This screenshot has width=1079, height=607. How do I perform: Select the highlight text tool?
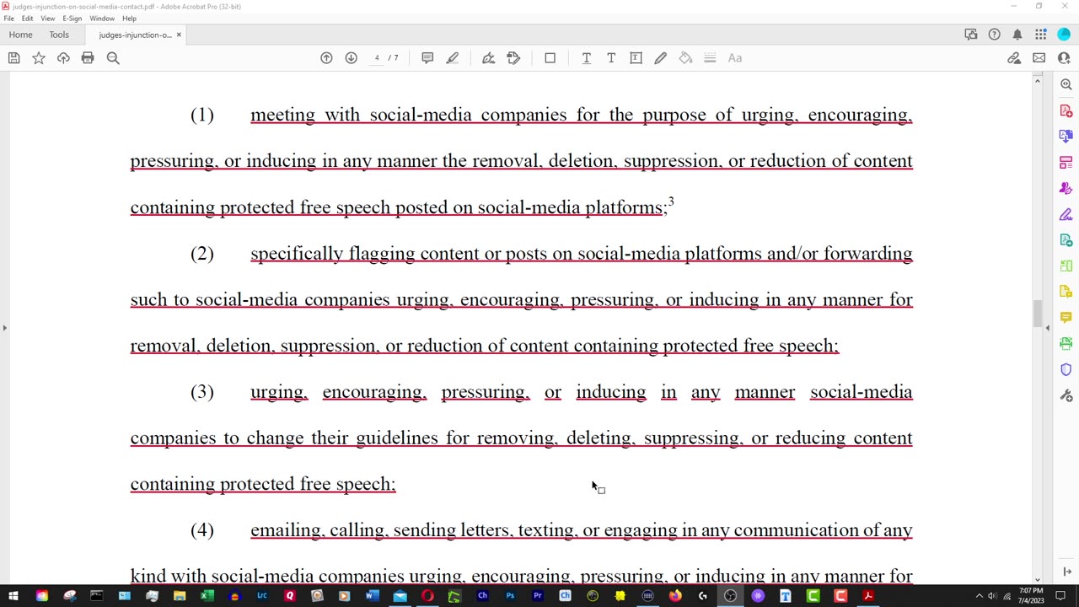453,58
